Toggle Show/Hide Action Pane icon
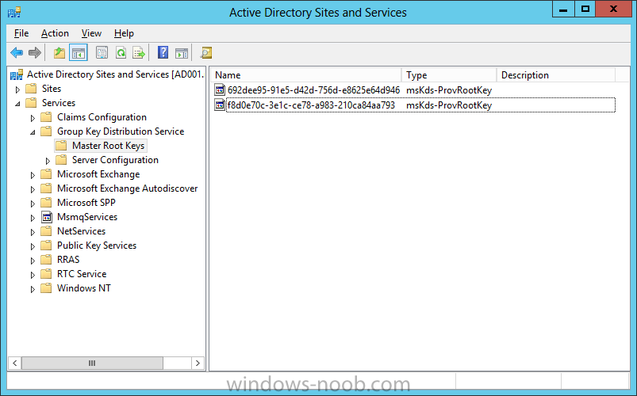 (x=182, y=52)
